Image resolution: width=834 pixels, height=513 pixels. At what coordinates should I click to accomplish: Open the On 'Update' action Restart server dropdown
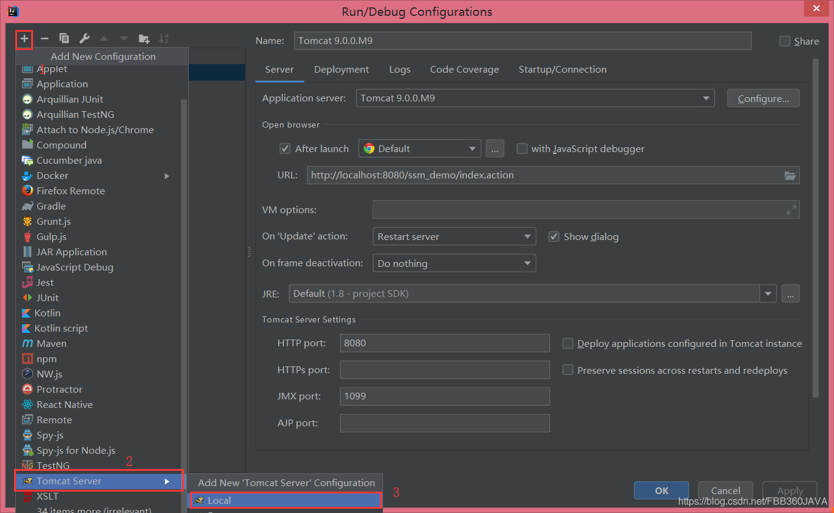click(454, 236)
